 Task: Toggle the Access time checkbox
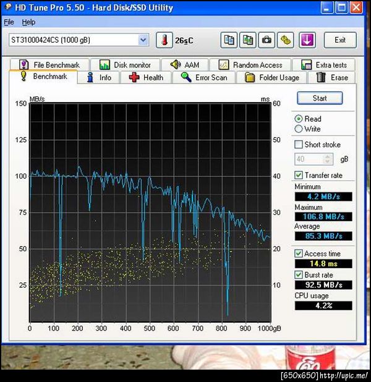299,253
